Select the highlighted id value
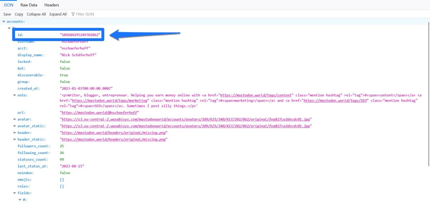This screenshot has width=430, height=203. click(x=80, y=35)
